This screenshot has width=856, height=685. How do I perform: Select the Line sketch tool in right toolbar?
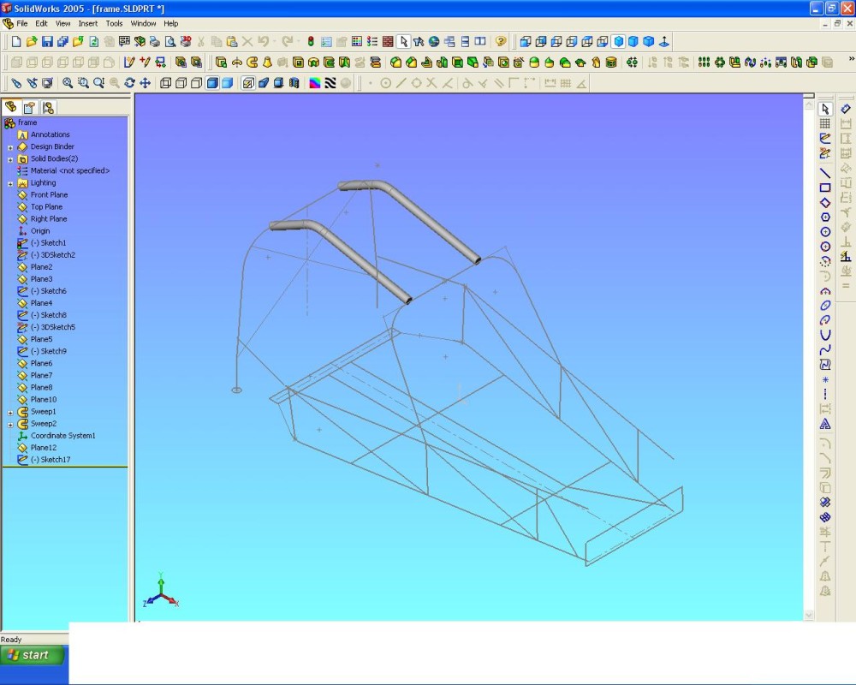pyautogui.click(x=825, y=173)
